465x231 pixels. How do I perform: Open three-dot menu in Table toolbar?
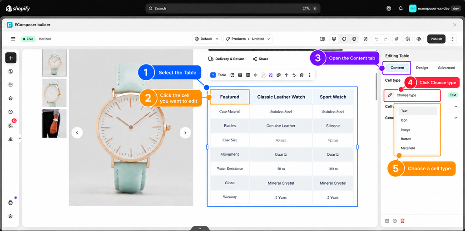point(309,75)
